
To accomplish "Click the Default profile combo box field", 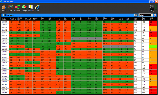I will coord(145,15).
